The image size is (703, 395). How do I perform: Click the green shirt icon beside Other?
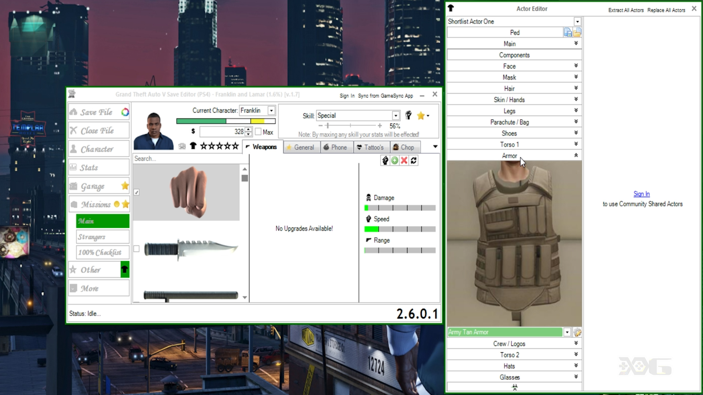point(125,270)
